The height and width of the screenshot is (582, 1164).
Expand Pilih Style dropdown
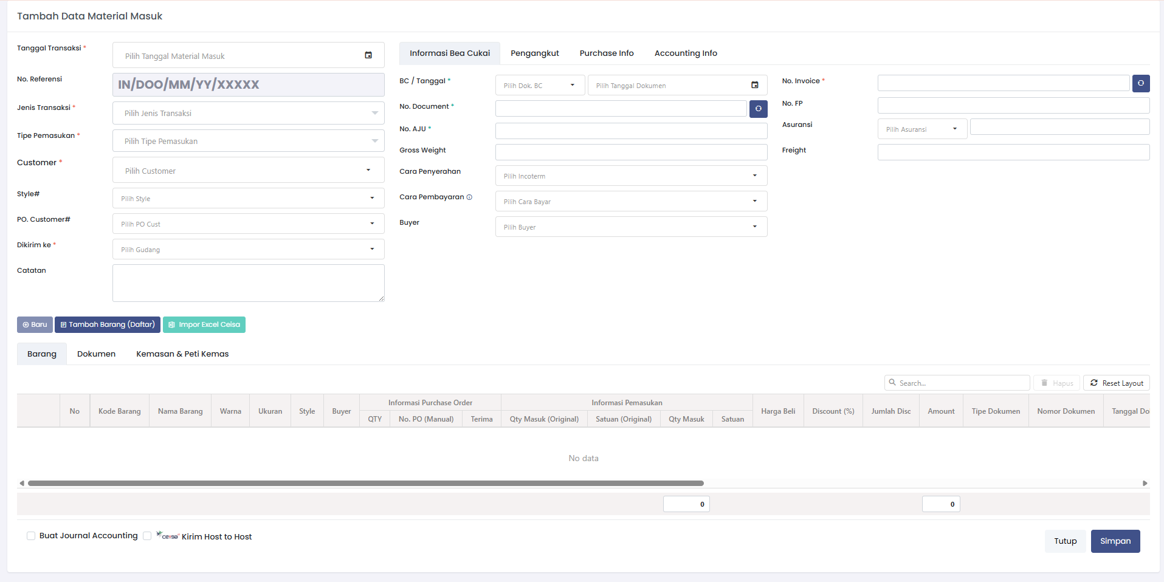pos(248,198)
